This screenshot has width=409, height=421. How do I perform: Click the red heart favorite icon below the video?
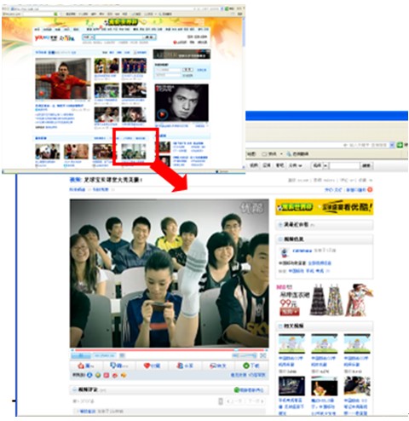pyautogui.click(x=147, y=366)
